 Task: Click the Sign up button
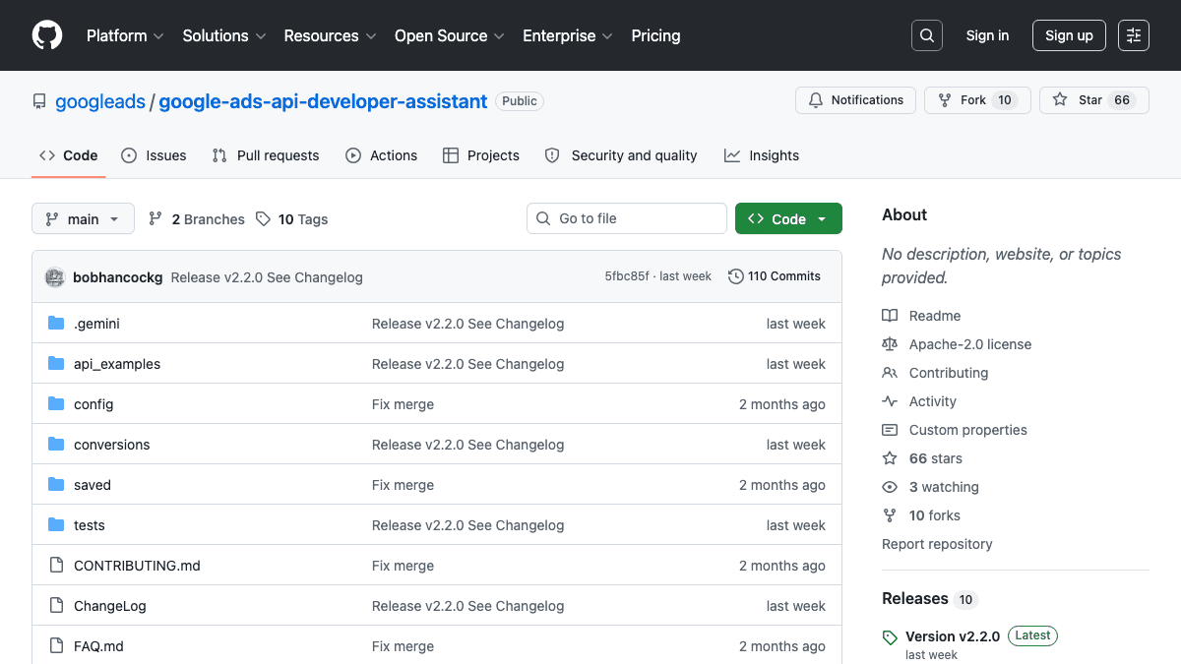[x=1069, y=35]
